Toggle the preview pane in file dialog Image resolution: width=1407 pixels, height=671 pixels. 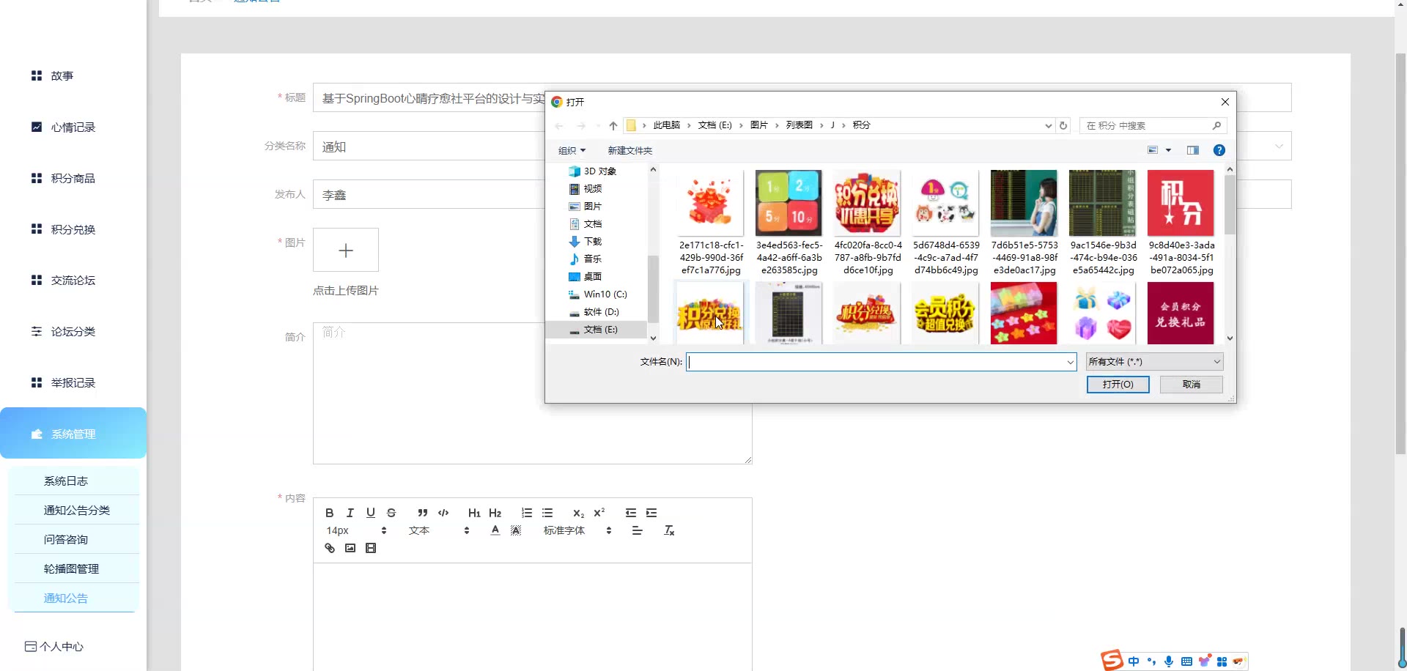click(1193, 150)
